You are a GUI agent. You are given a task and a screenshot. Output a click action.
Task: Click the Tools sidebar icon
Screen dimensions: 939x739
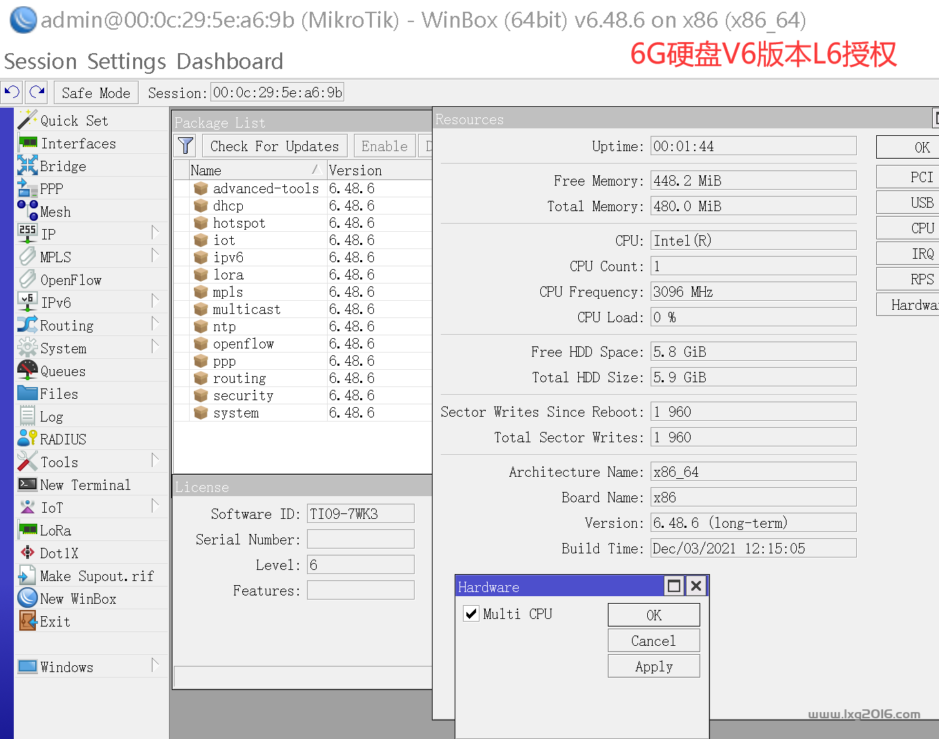click(28, 462)
